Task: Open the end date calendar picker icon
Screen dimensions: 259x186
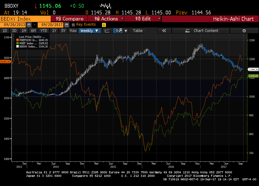Action: tap(67, 25)
